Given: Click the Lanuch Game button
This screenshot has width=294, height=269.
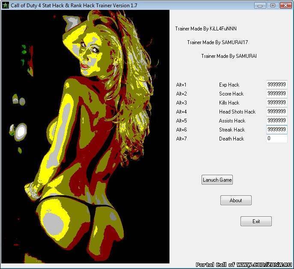Looking at the screenshot, I should (217, 180).
